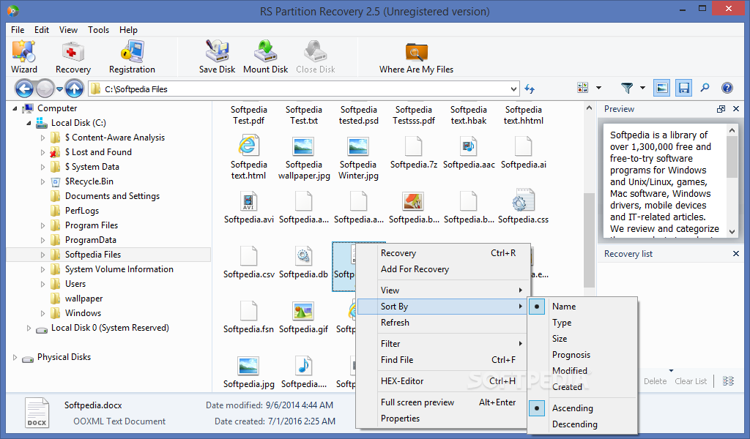This screenshot has width=750, height=439.
Task: Open the Tools menu
Action: [99, 29]
